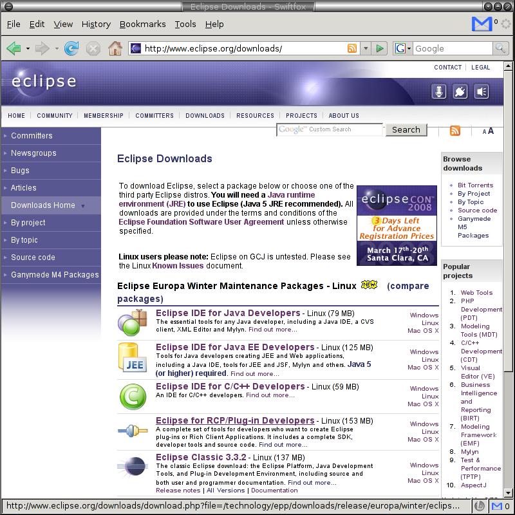Open the Known Issues link

click(x=178, y=266)
